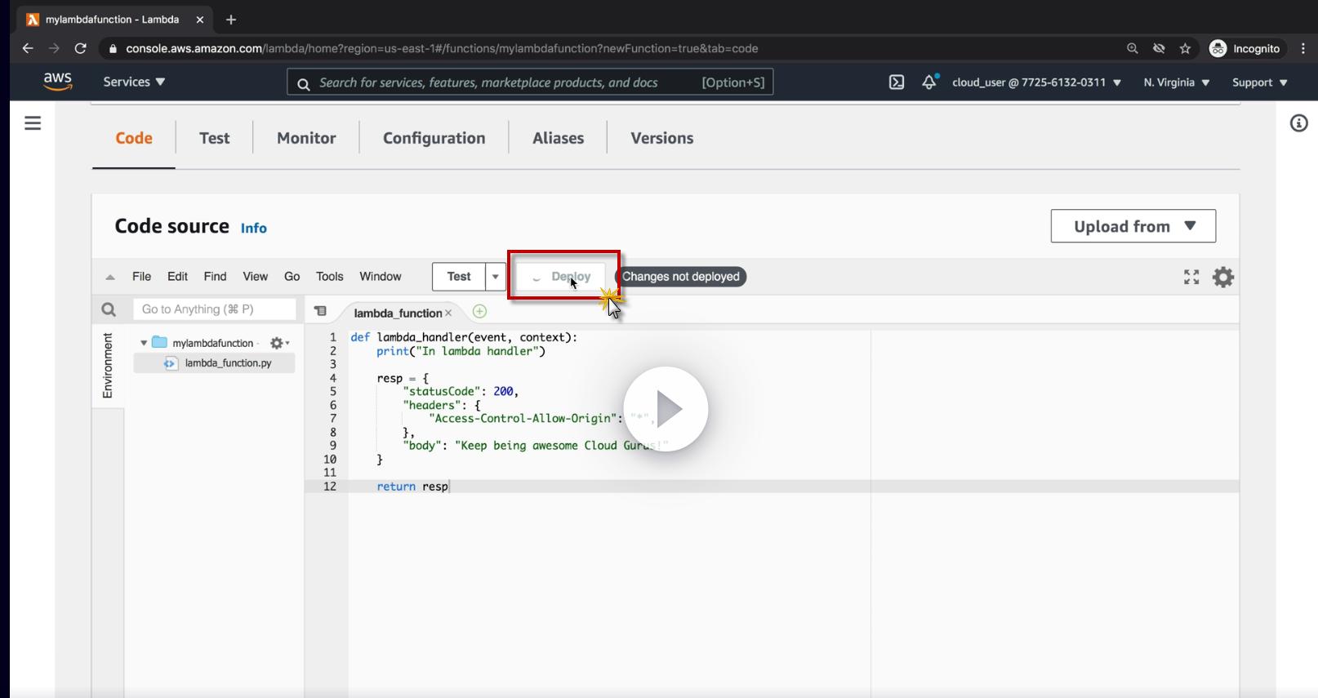Click the Deploy button

(562, 277)
